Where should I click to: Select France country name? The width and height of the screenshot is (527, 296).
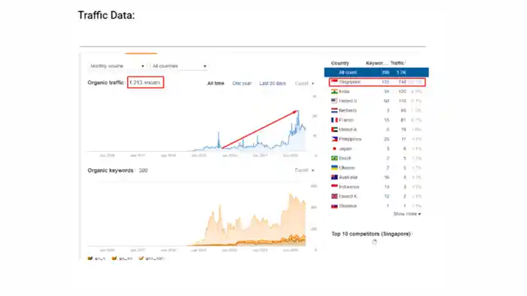pos(346,120)
